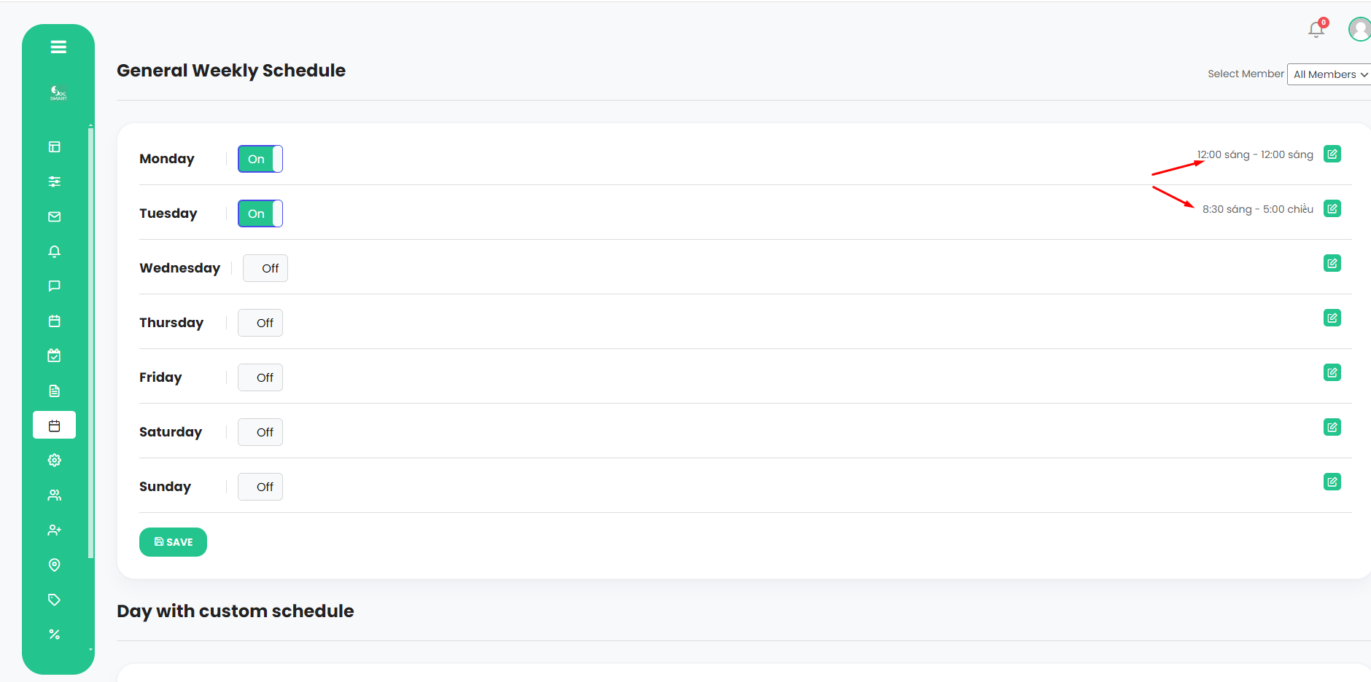
Task: Click the SAVE button
Action: (x=173, y=542)
